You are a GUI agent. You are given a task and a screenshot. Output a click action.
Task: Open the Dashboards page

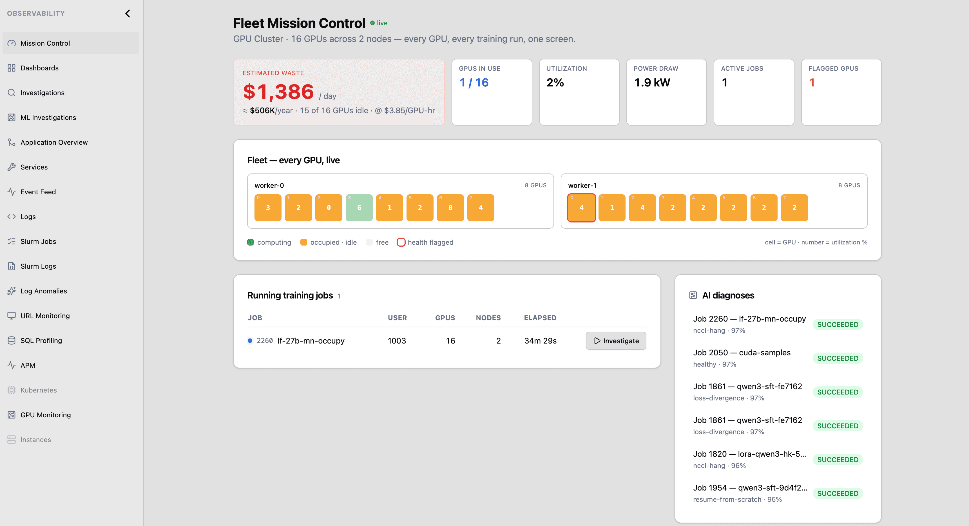click(x=71, y=68)
